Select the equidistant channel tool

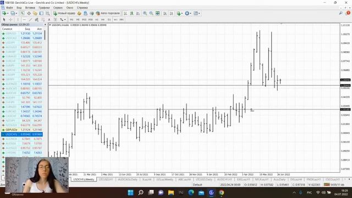tap(36, 20)
